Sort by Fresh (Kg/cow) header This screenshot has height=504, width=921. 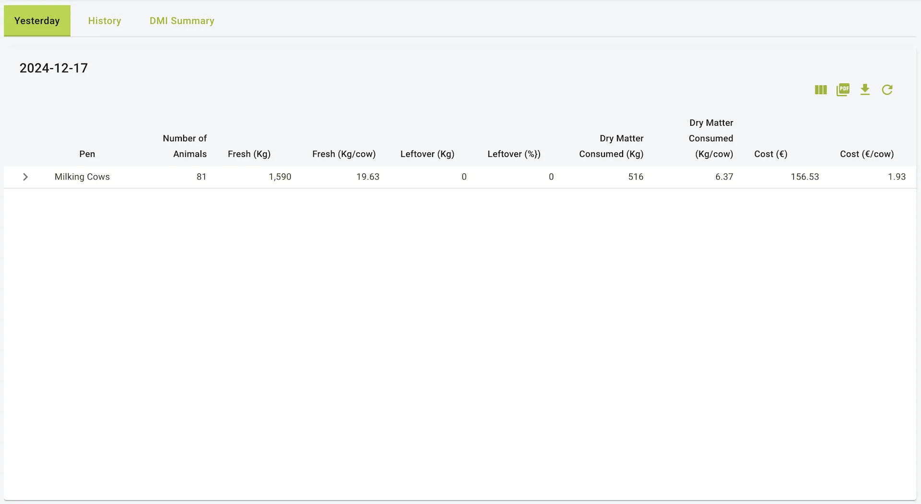[343, 154]
